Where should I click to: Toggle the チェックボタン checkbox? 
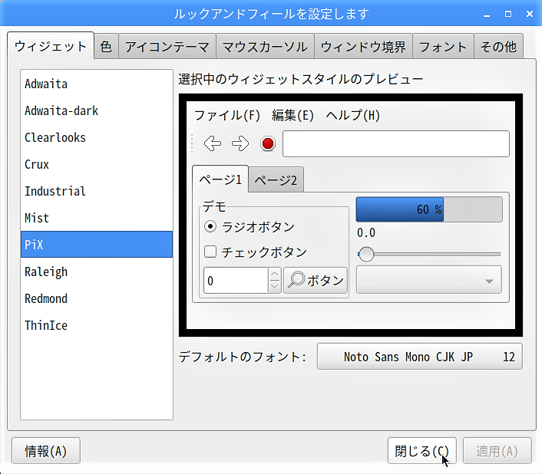coord(210,252)
